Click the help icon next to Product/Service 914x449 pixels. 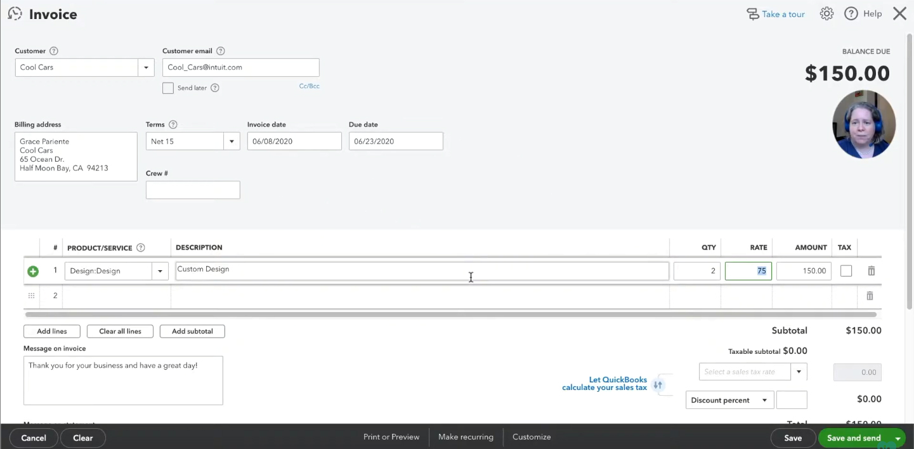click(x=141, y=248)
